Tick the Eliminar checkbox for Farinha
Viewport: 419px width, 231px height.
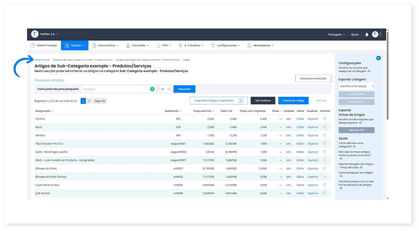click(325, 119)
